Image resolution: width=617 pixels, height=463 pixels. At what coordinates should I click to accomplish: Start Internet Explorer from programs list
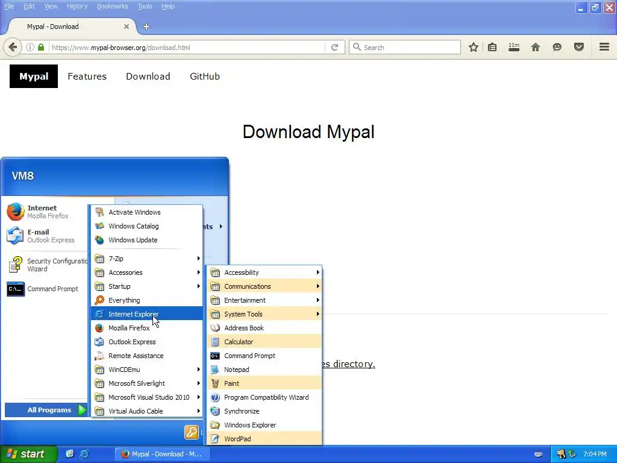147,313
